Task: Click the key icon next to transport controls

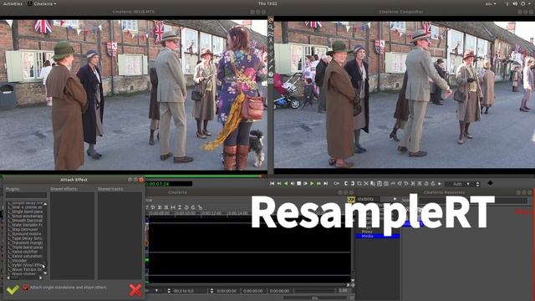Action: click(336, 184)
